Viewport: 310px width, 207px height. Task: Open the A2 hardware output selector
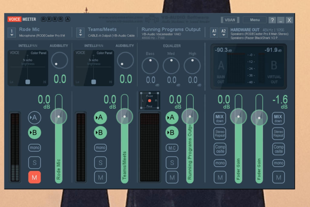tap(223, 32)
